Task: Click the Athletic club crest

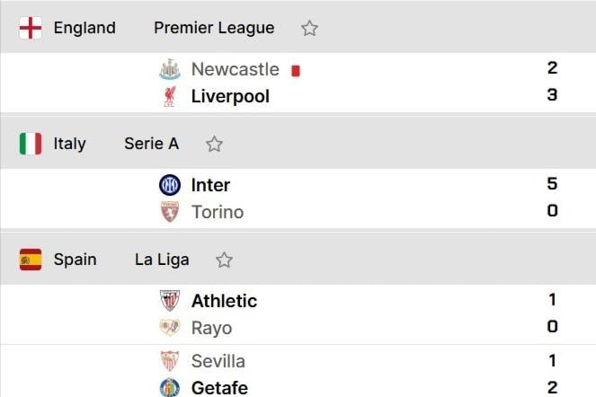Action: [170, 301]
